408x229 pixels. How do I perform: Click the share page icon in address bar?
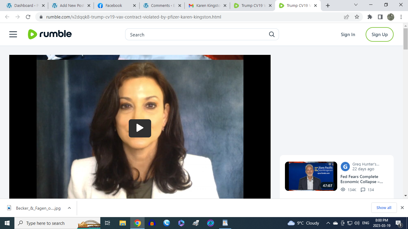point(346,17)
